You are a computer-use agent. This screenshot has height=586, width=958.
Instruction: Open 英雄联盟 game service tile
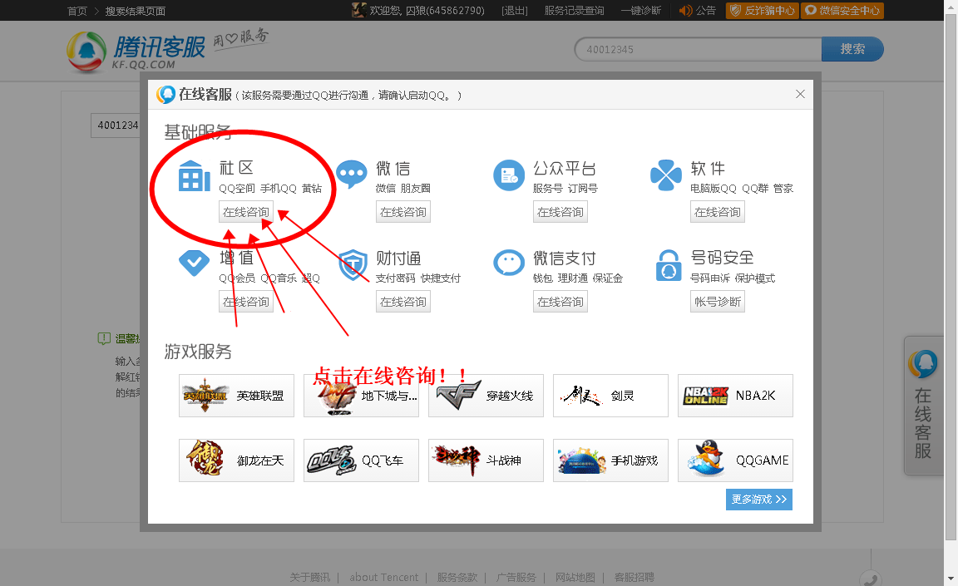pos(236,396)
